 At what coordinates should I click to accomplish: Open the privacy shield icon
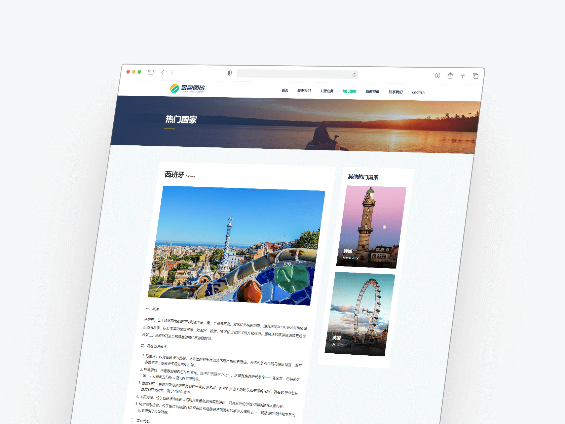pyautogui.click(x=230, y=73)
